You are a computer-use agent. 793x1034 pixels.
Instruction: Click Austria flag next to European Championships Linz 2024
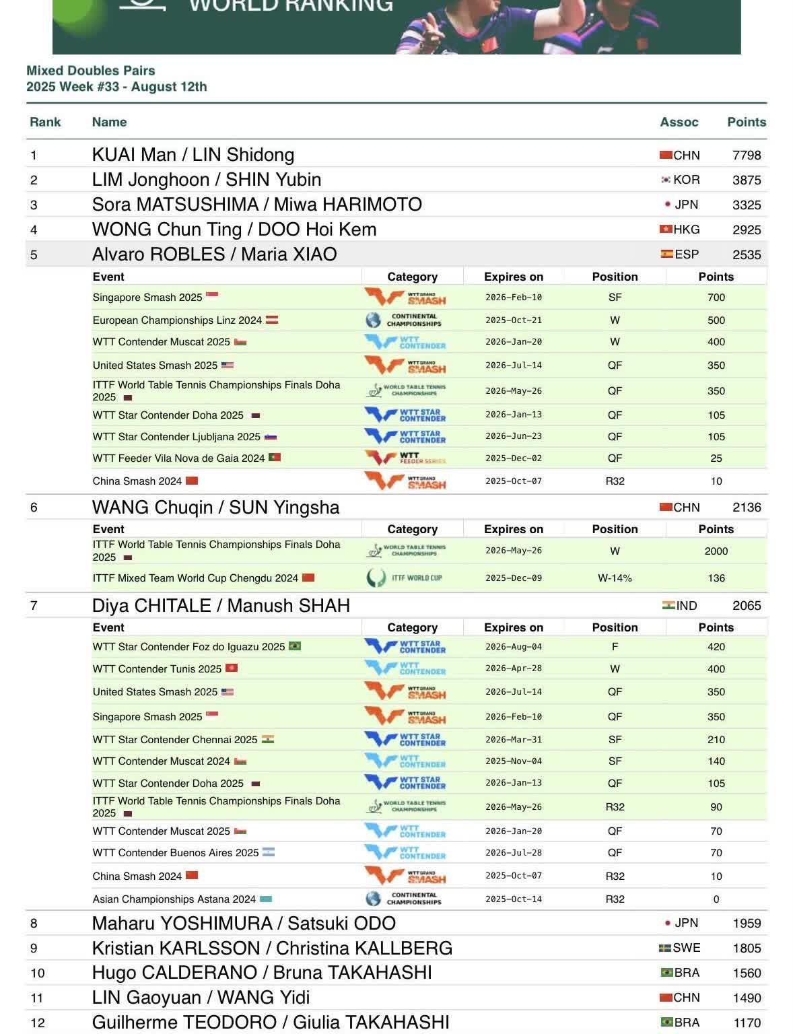272,320
